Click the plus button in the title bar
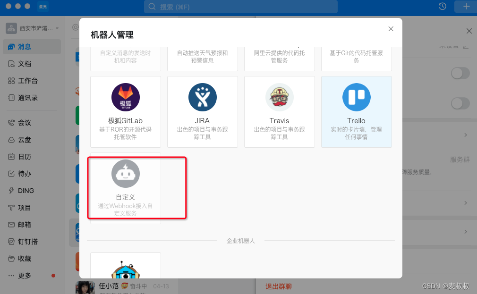The width and height of the screenshot is (477, 294). point(466,7)
